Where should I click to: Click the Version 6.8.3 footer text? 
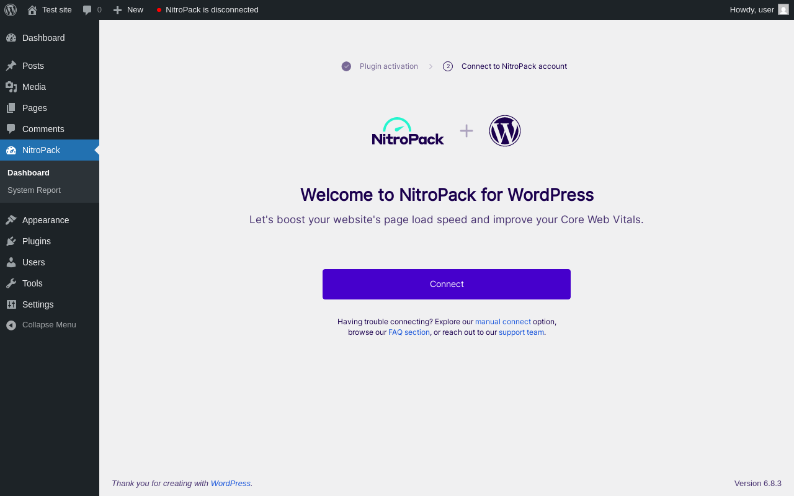[758, 483]
